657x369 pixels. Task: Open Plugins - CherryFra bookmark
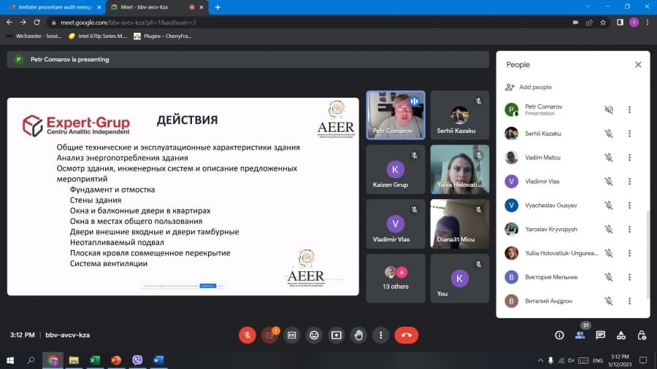163,36
